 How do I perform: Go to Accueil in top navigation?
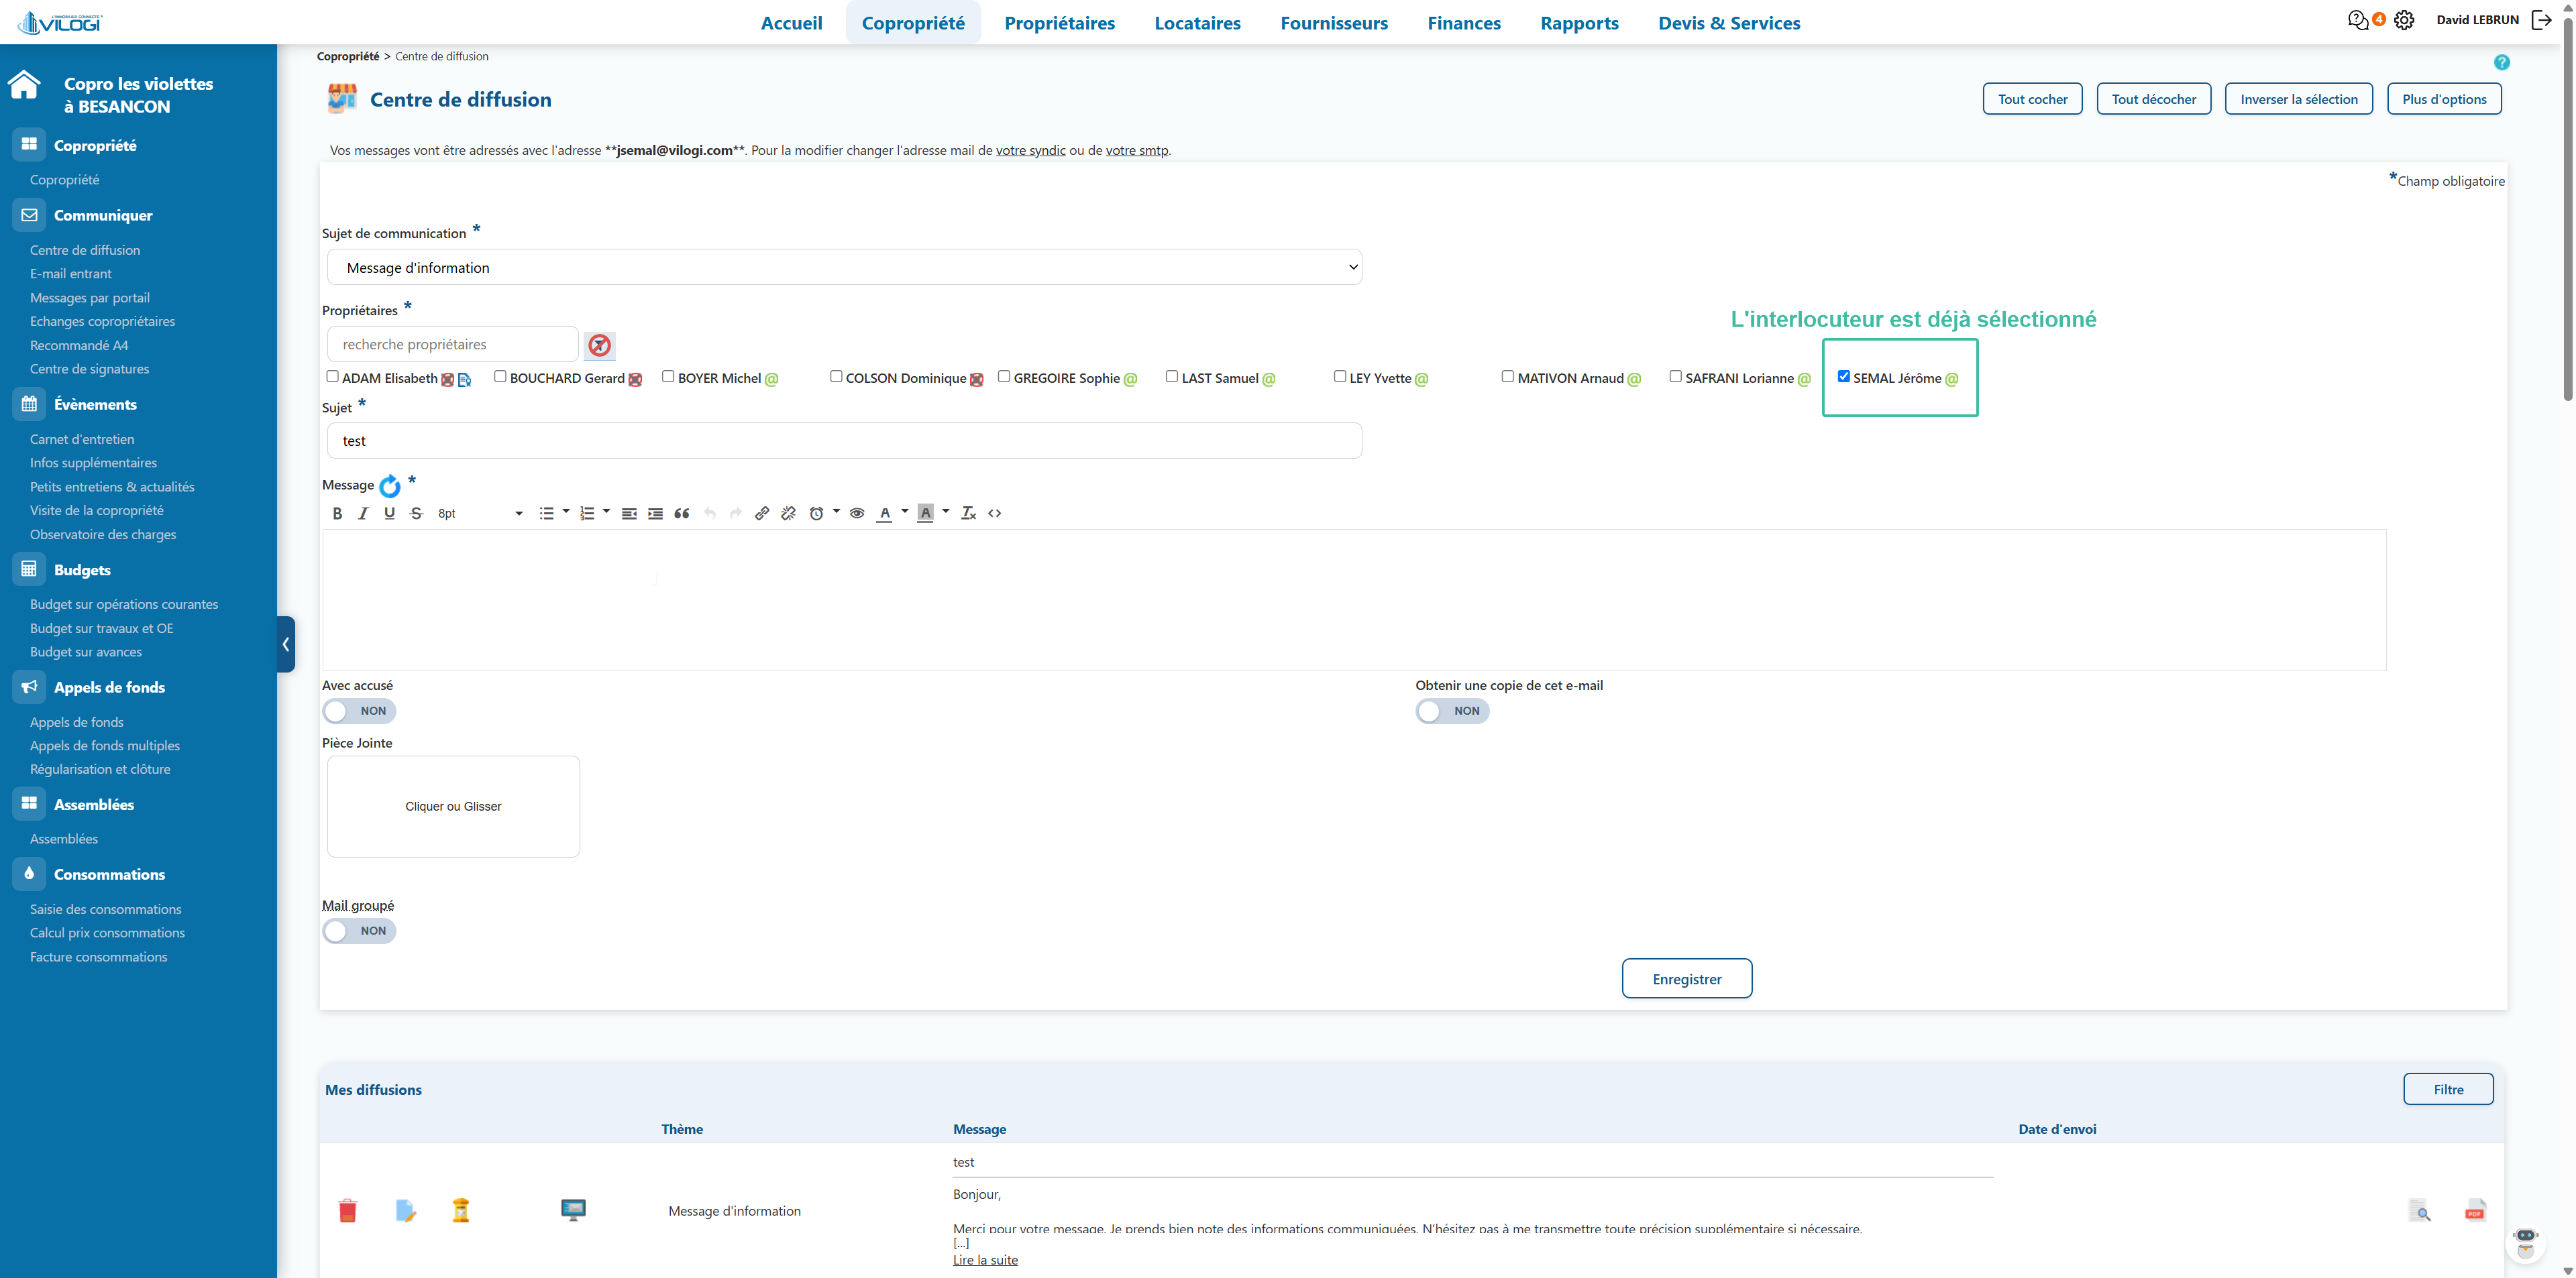[x=791, y=23]
